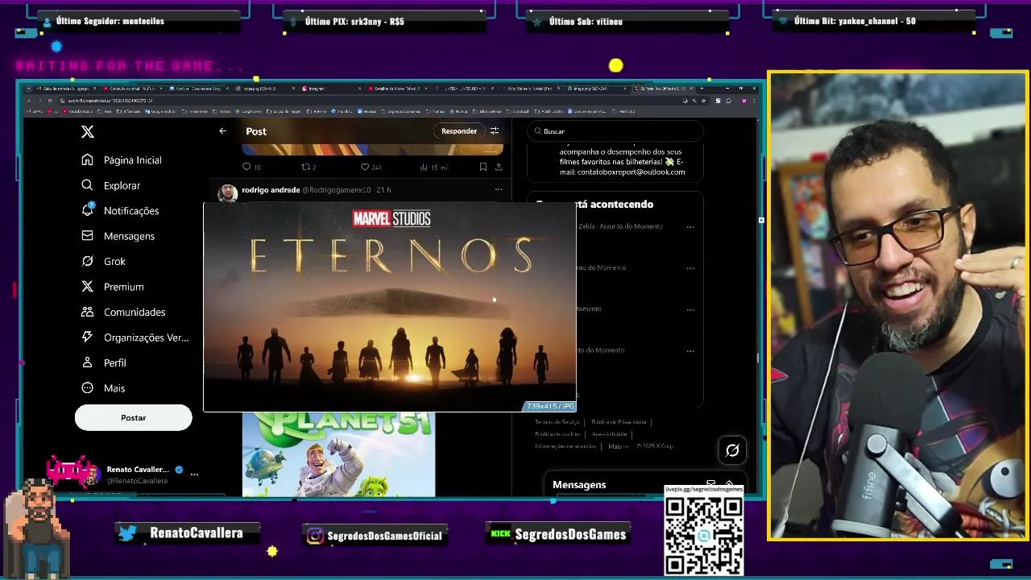Image resolution: width=1031 pixels, height=580 pixels.
Task: Open the Mensagens drawer title
Action: point(579,485)
